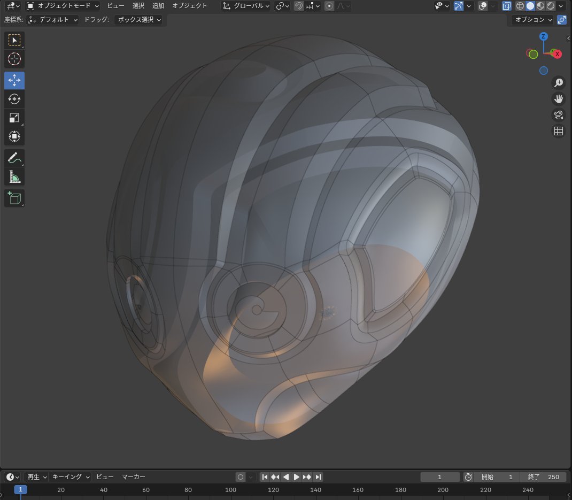Open the グローバル orientation dropdown
This screenshot has width=572, height=500.
246,6
